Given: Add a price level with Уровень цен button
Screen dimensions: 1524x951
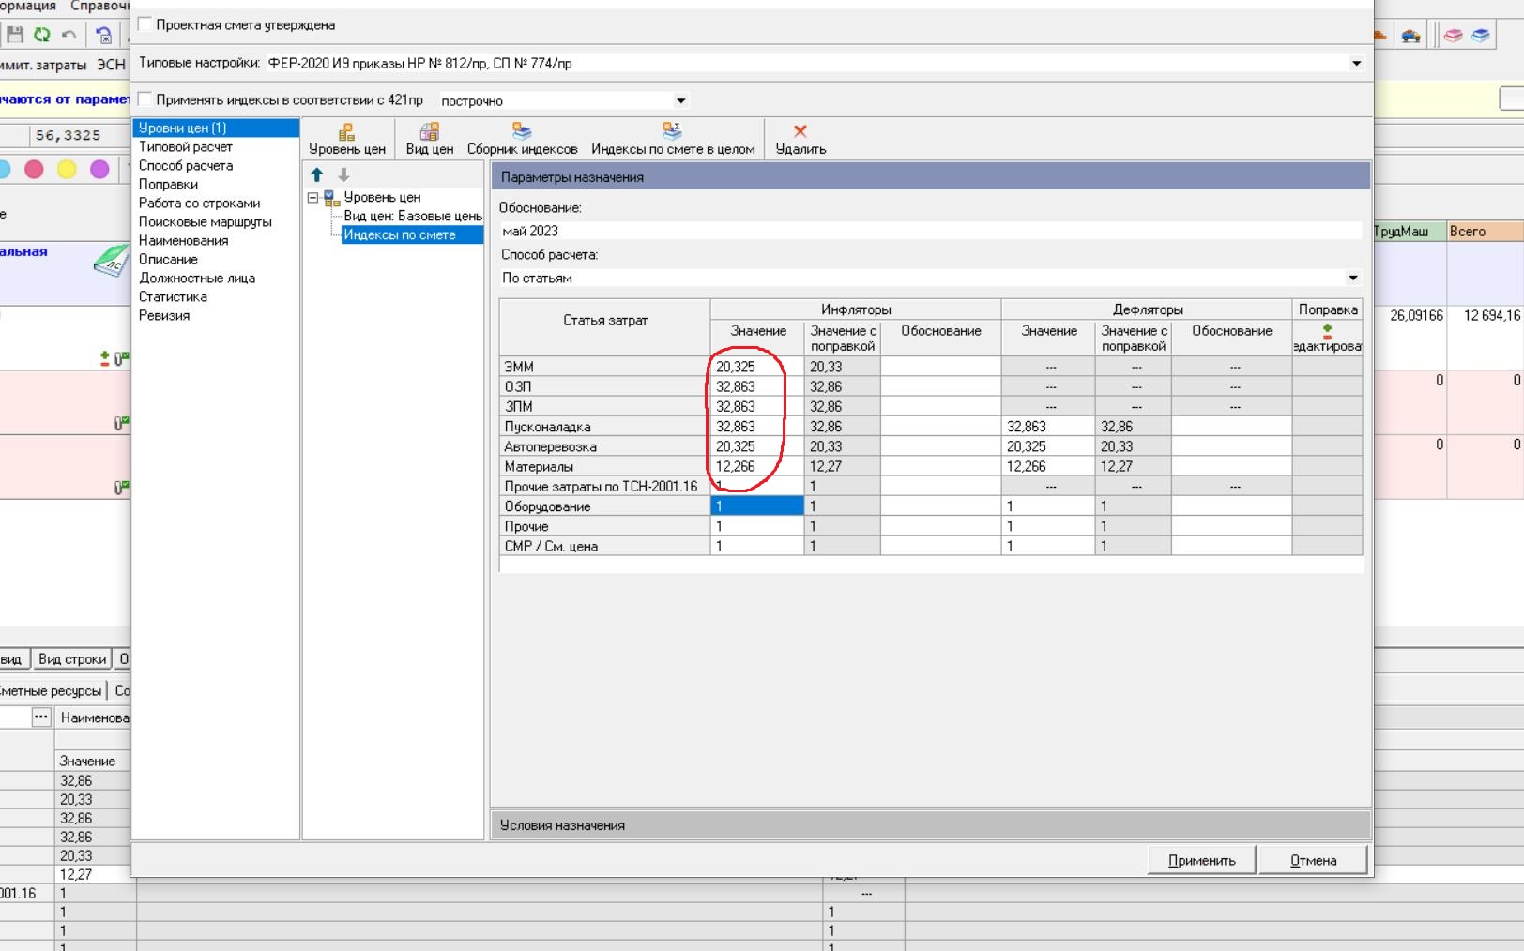Looking at the screenshot, I should coord(346,140).
